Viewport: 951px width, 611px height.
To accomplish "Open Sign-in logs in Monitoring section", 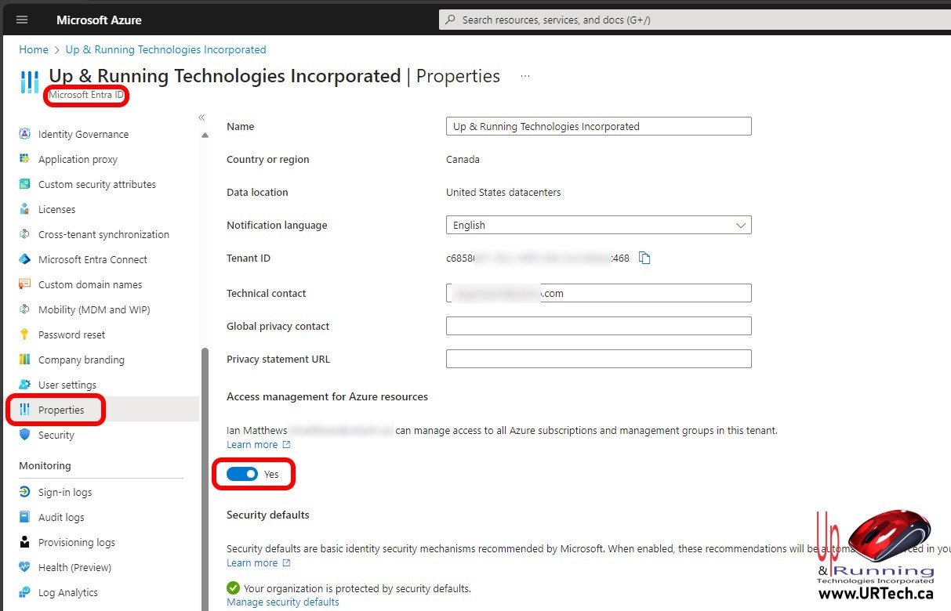I will [65, 492].
